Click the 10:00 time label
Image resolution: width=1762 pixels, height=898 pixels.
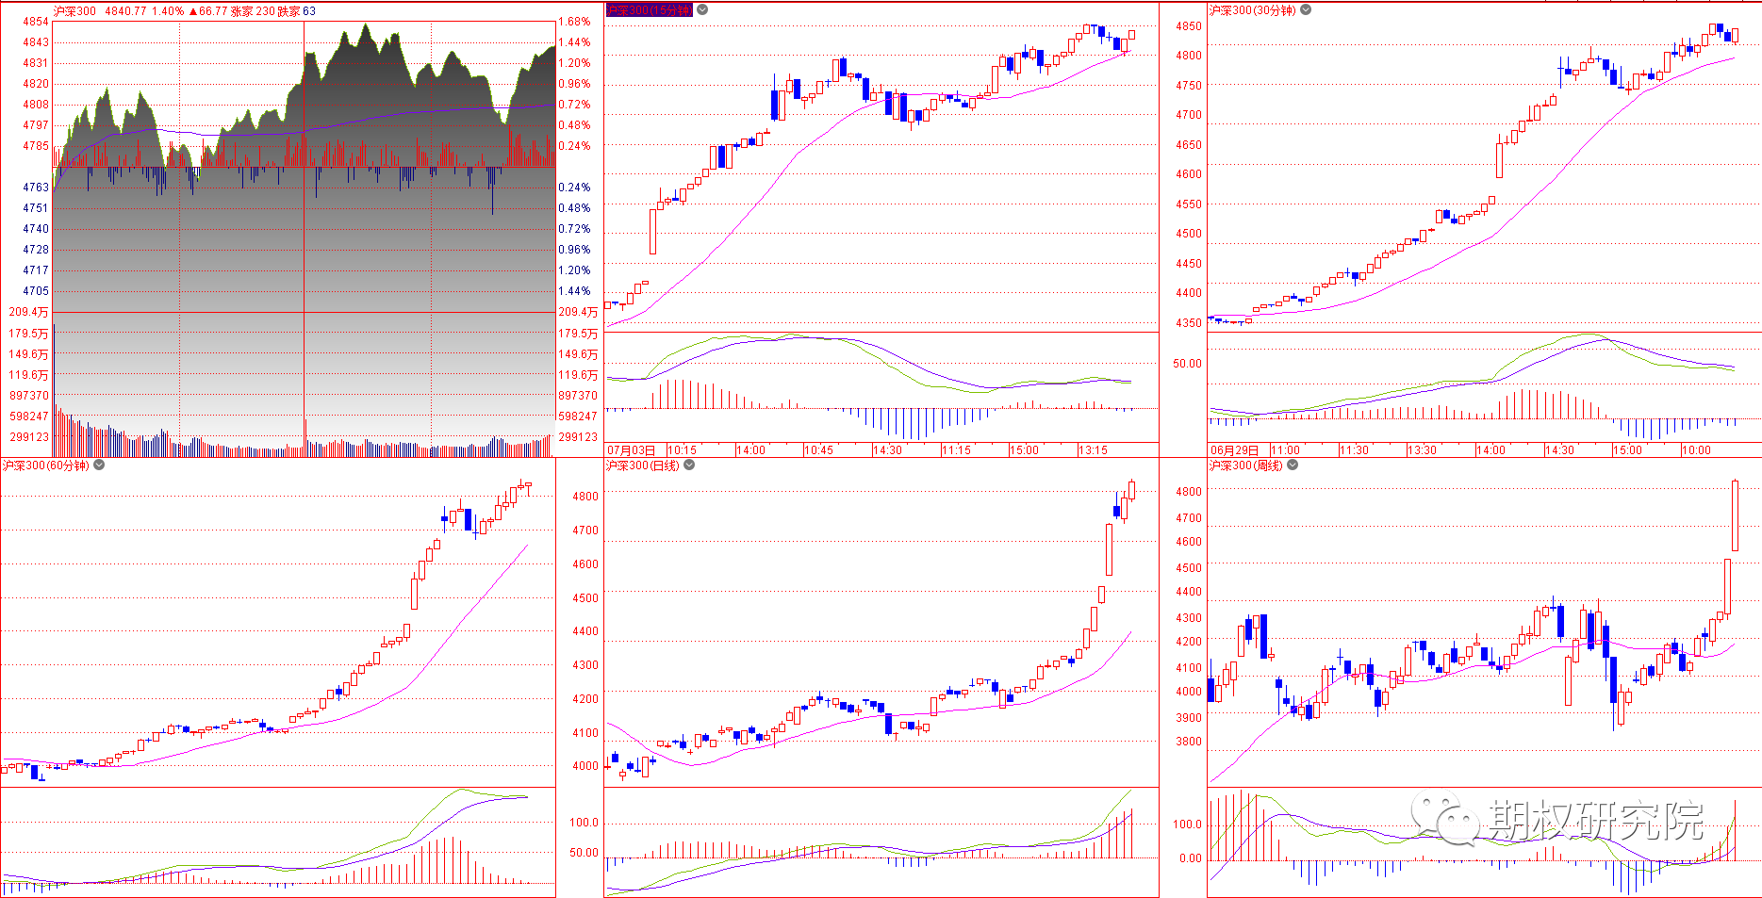[x=1696, y=450]
